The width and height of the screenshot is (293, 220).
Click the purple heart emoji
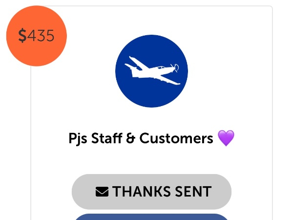tap(226, 138)
